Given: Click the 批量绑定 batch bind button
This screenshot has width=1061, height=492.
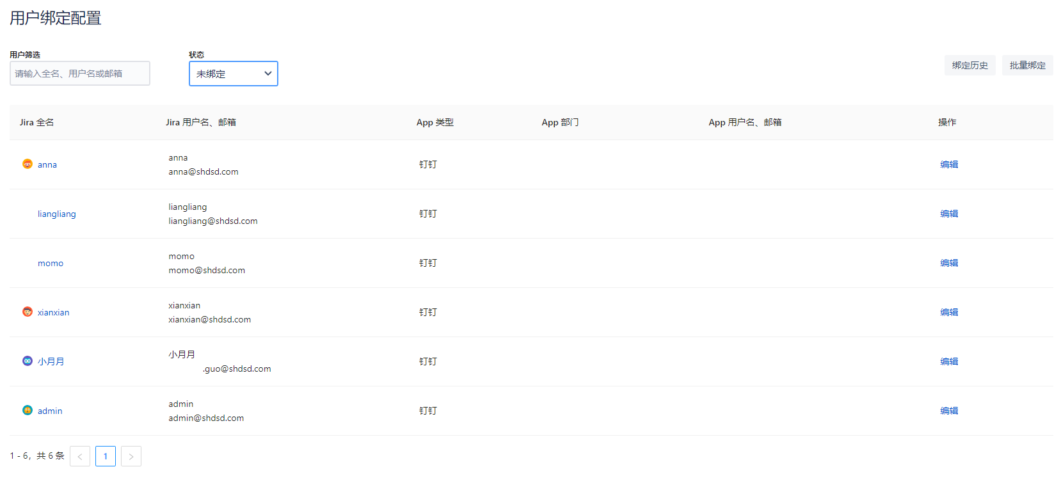Looking at the screenshot, I should [1027, 65].
